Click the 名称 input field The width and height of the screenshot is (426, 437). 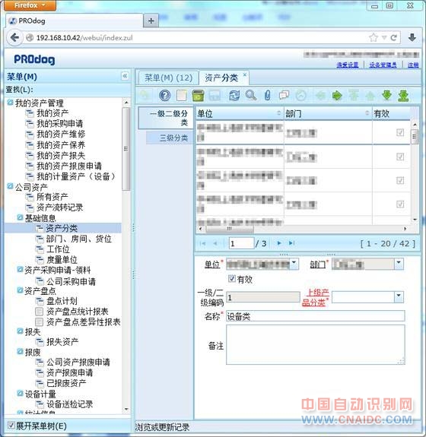[315, 316]
